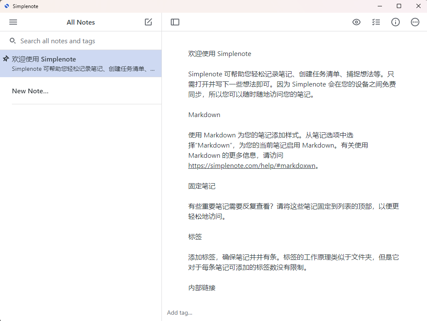Click the Simplenote app logo in title bar

click(7, 6)
